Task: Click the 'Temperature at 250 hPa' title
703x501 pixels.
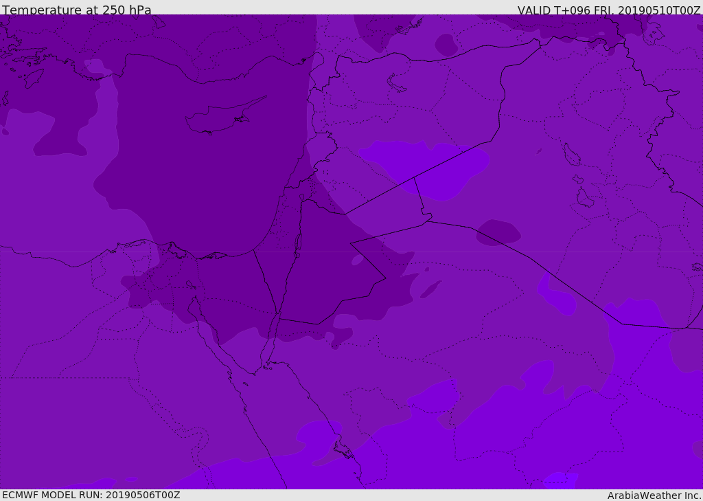Action: (77, 10)
